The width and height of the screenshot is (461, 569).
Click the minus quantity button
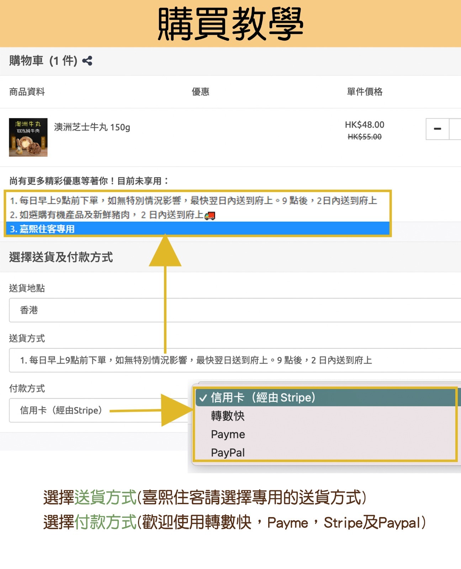tap(438, 129)
